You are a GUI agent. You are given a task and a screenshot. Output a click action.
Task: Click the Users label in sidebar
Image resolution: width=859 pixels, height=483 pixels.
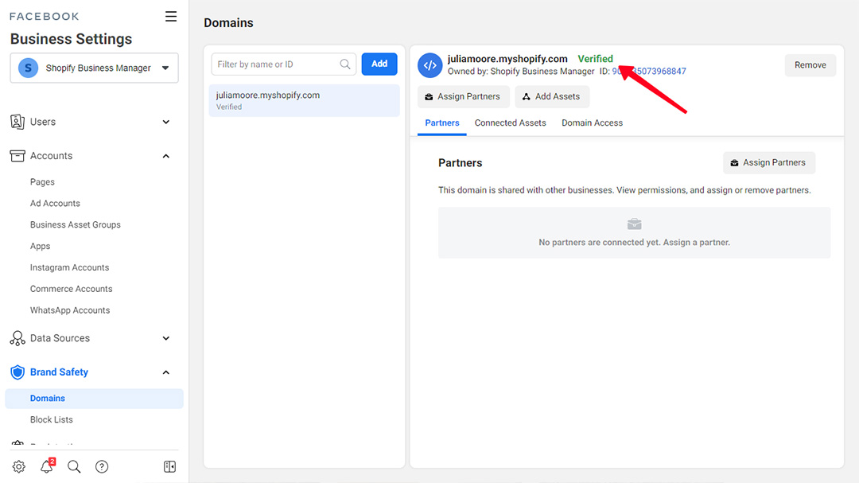pos(43,122)
